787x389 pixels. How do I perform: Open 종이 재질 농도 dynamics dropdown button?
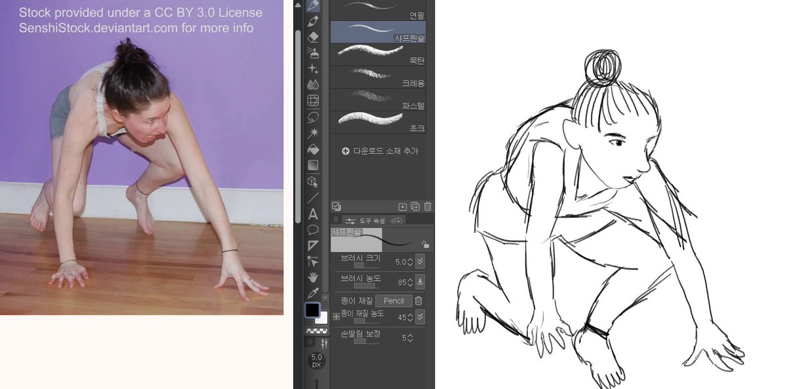point(420,316)
